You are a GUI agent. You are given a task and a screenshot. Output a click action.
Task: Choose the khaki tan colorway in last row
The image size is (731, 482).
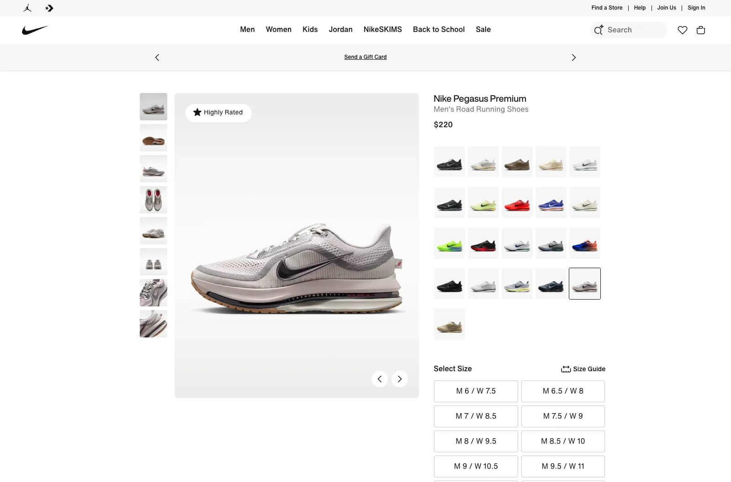[x=450, y=324]
